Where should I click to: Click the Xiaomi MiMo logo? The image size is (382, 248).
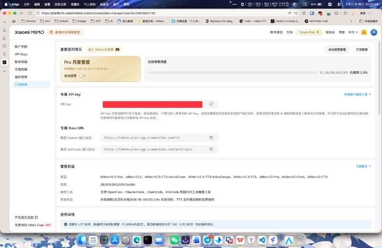pyautogui.click(x=29, y=32)
